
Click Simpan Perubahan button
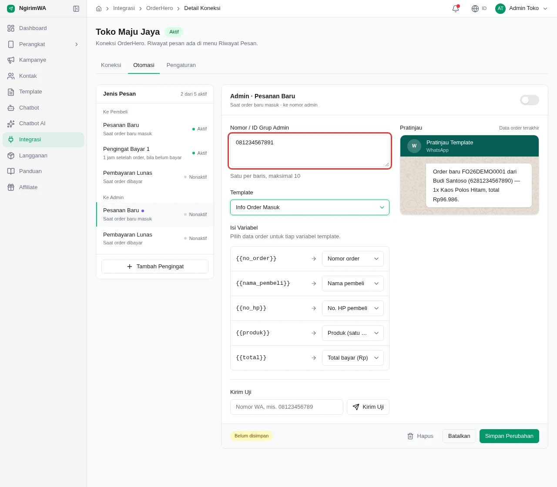click(x=509, y=436)
